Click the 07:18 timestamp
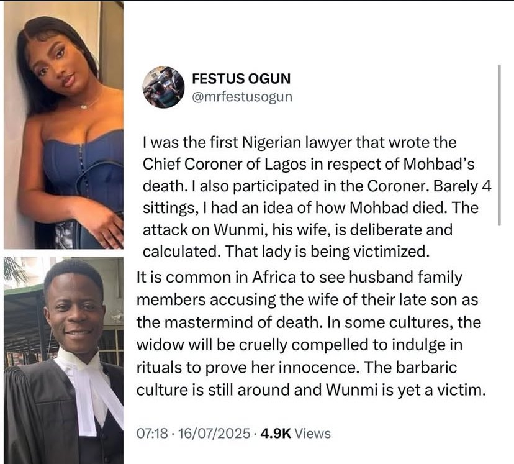 152,433
